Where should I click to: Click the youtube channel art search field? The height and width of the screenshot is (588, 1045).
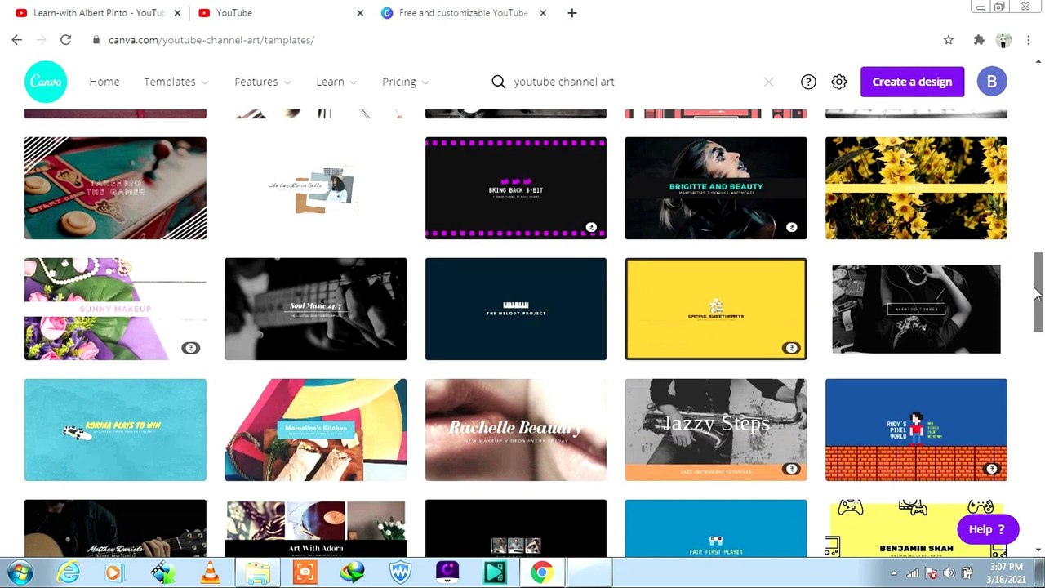click(633, 82)
